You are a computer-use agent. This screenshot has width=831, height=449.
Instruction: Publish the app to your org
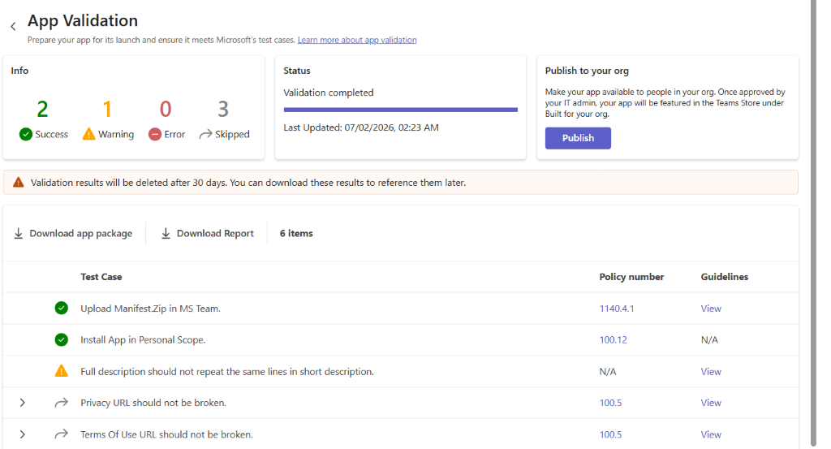coord(578,138)
